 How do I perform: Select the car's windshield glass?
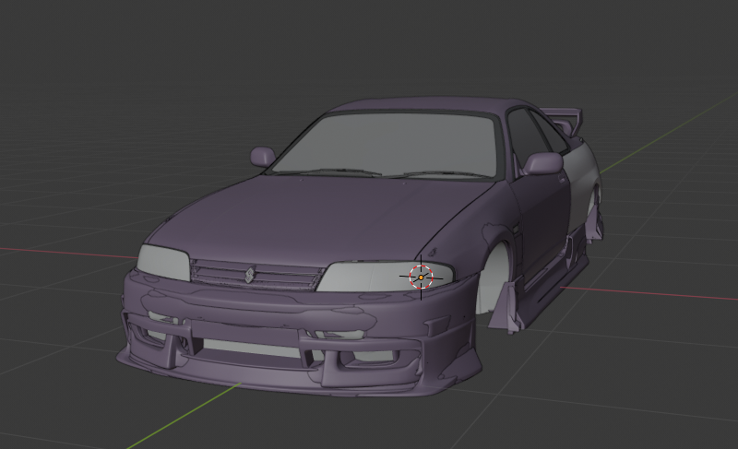tap(386, 145)
